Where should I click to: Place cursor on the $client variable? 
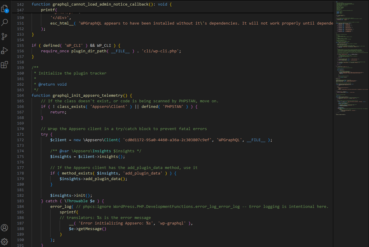[58, 140]
